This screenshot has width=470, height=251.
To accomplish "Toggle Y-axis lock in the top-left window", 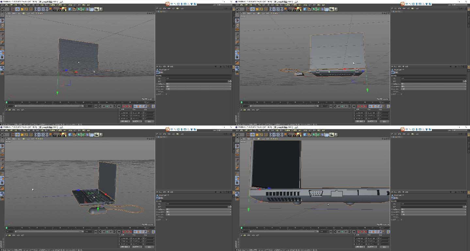I will (x=41, y=9).
